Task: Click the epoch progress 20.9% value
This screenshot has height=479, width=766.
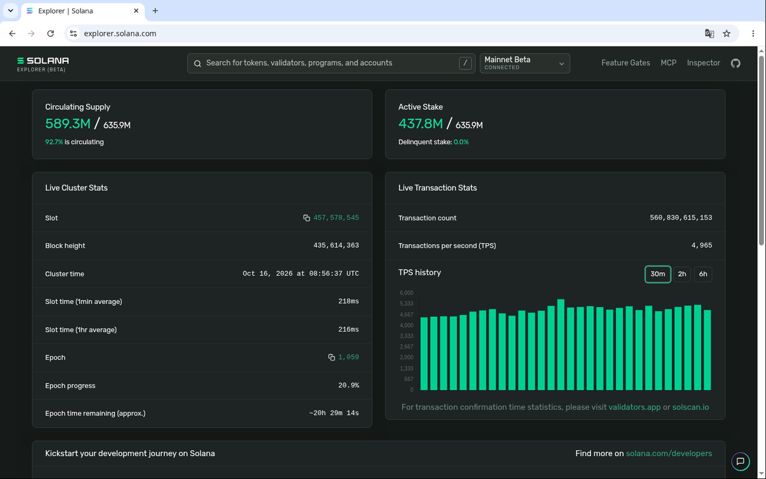Action: click(x=349, y=386)
